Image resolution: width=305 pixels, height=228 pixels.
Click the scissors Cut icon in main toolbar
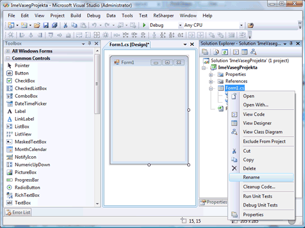point(65,25)
